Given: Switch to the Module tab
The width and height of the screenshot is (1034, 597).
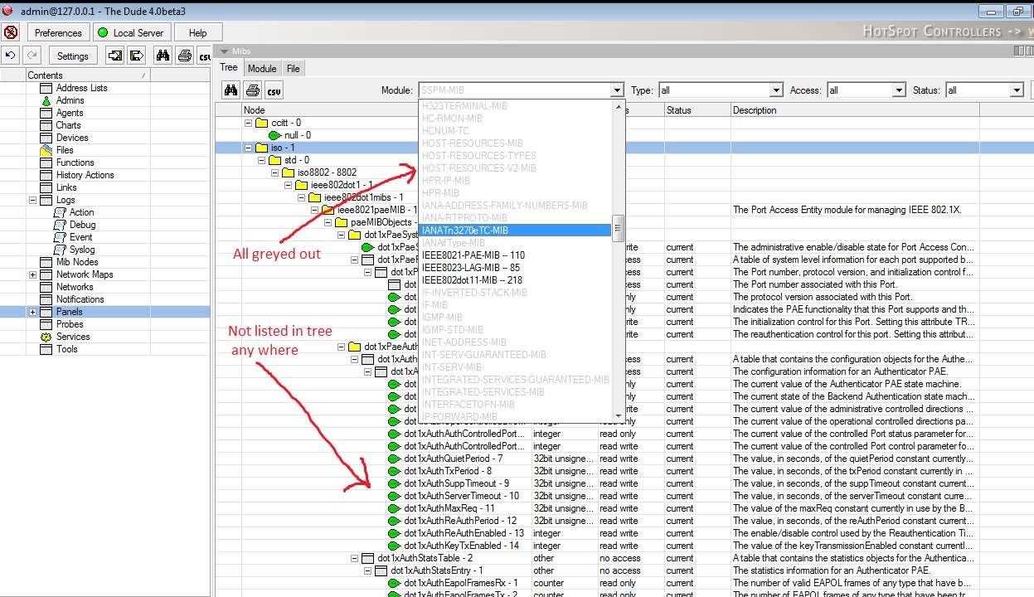Looking at the screenshot, I should [x=262, y=69].
